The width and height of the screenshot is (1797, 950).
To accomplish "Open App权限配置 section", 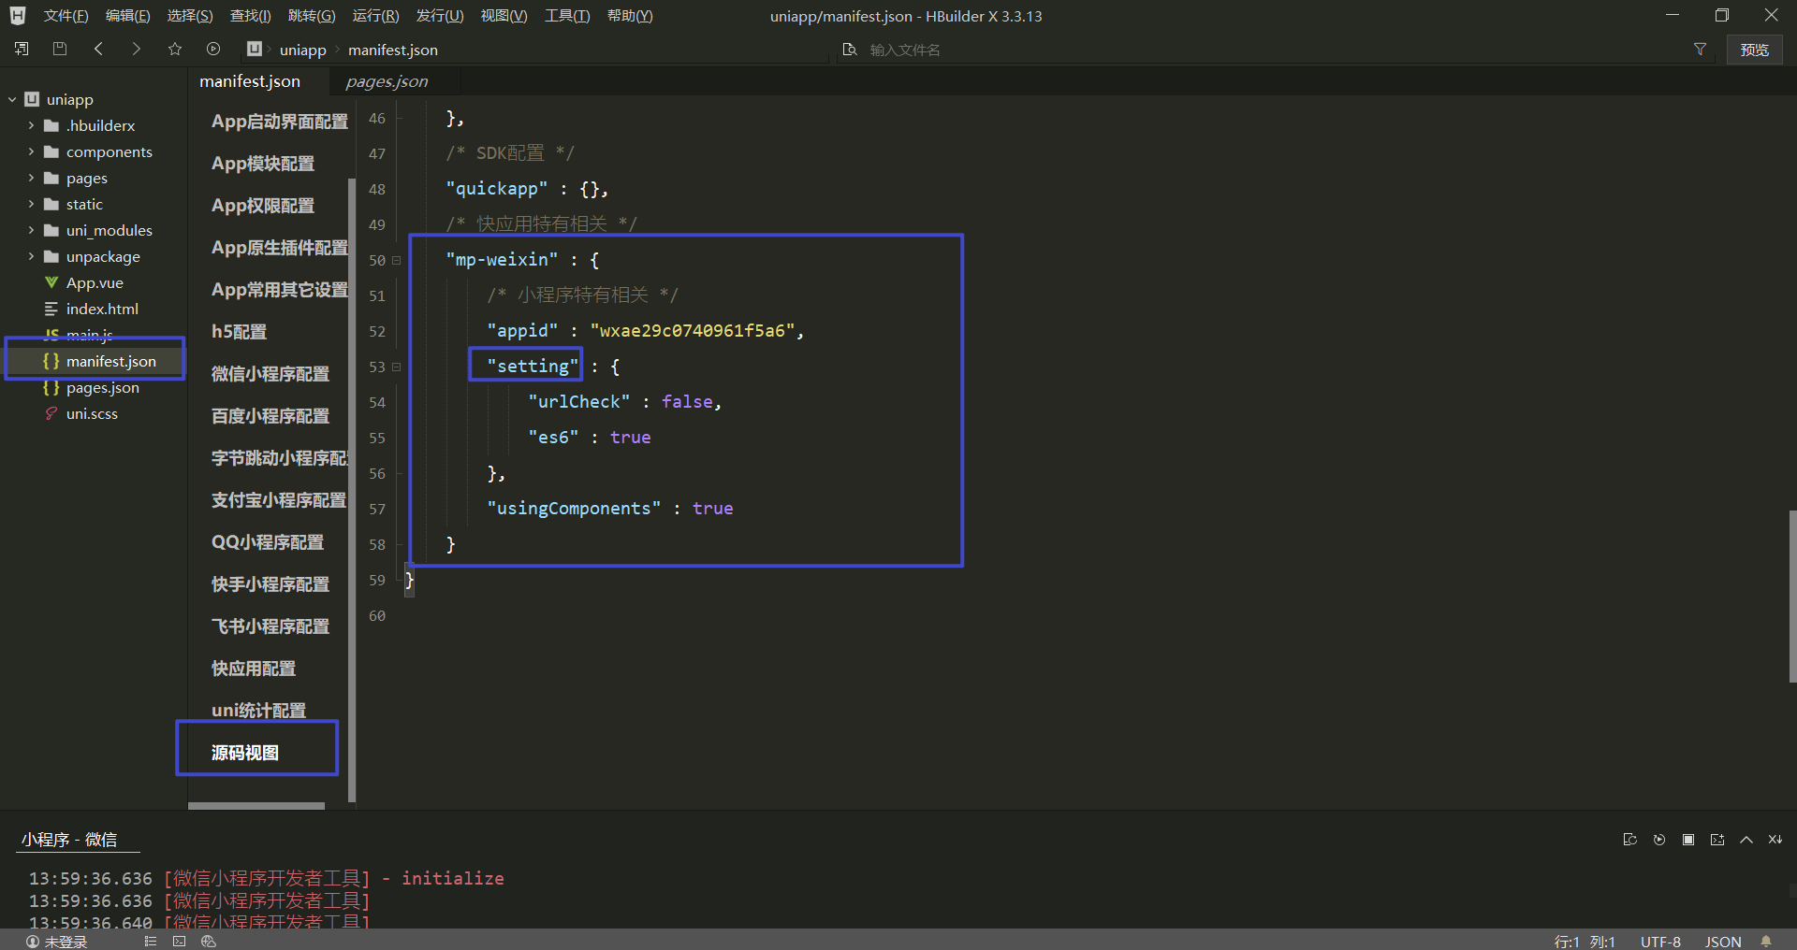I will (263, 206).
